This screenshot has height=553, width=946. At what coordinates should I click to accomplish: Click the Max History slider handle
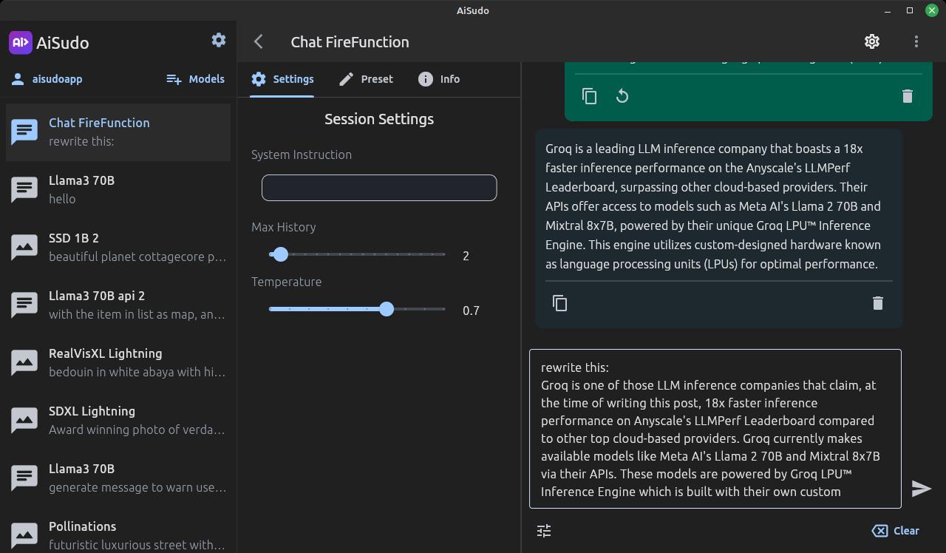[x=280, y=254]
